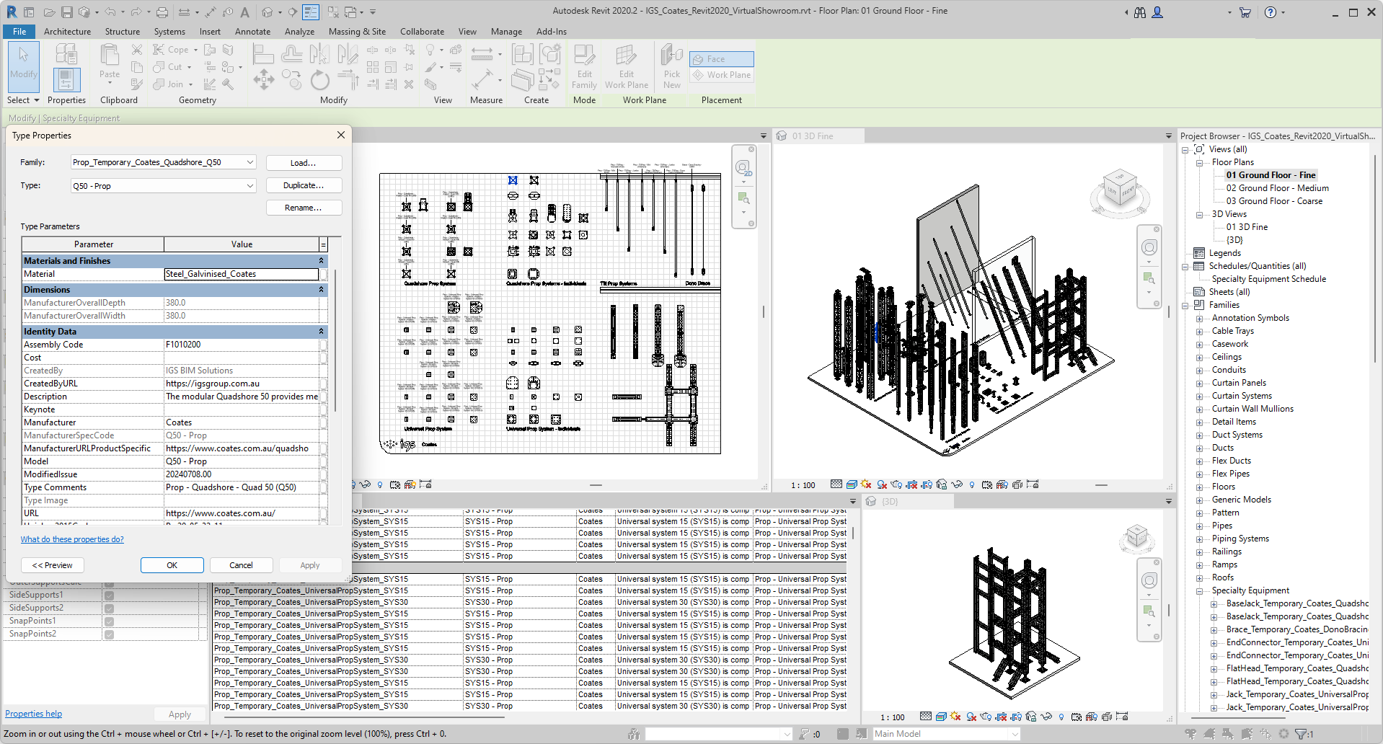Click the Print icon in quick access toolbar
Image resolution: width=1383 pixels, height=744 pixels.
coord(162,12)
